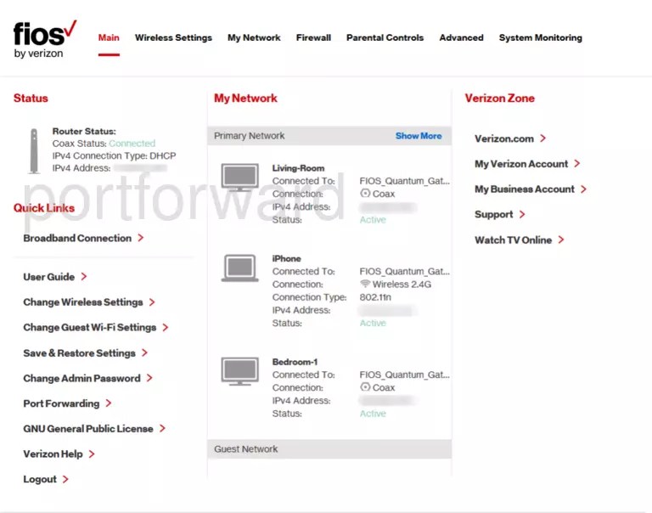Click the Coax connection icon for Bedroom-1

tap(365, 387)
